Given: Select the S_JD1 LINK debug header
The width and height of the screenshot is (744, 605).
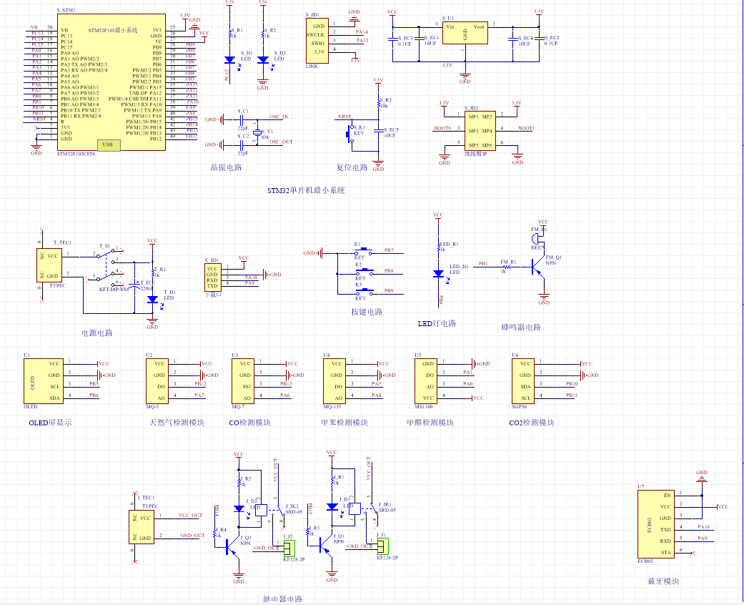Looking at the screenshot, I should pos(318,41).
